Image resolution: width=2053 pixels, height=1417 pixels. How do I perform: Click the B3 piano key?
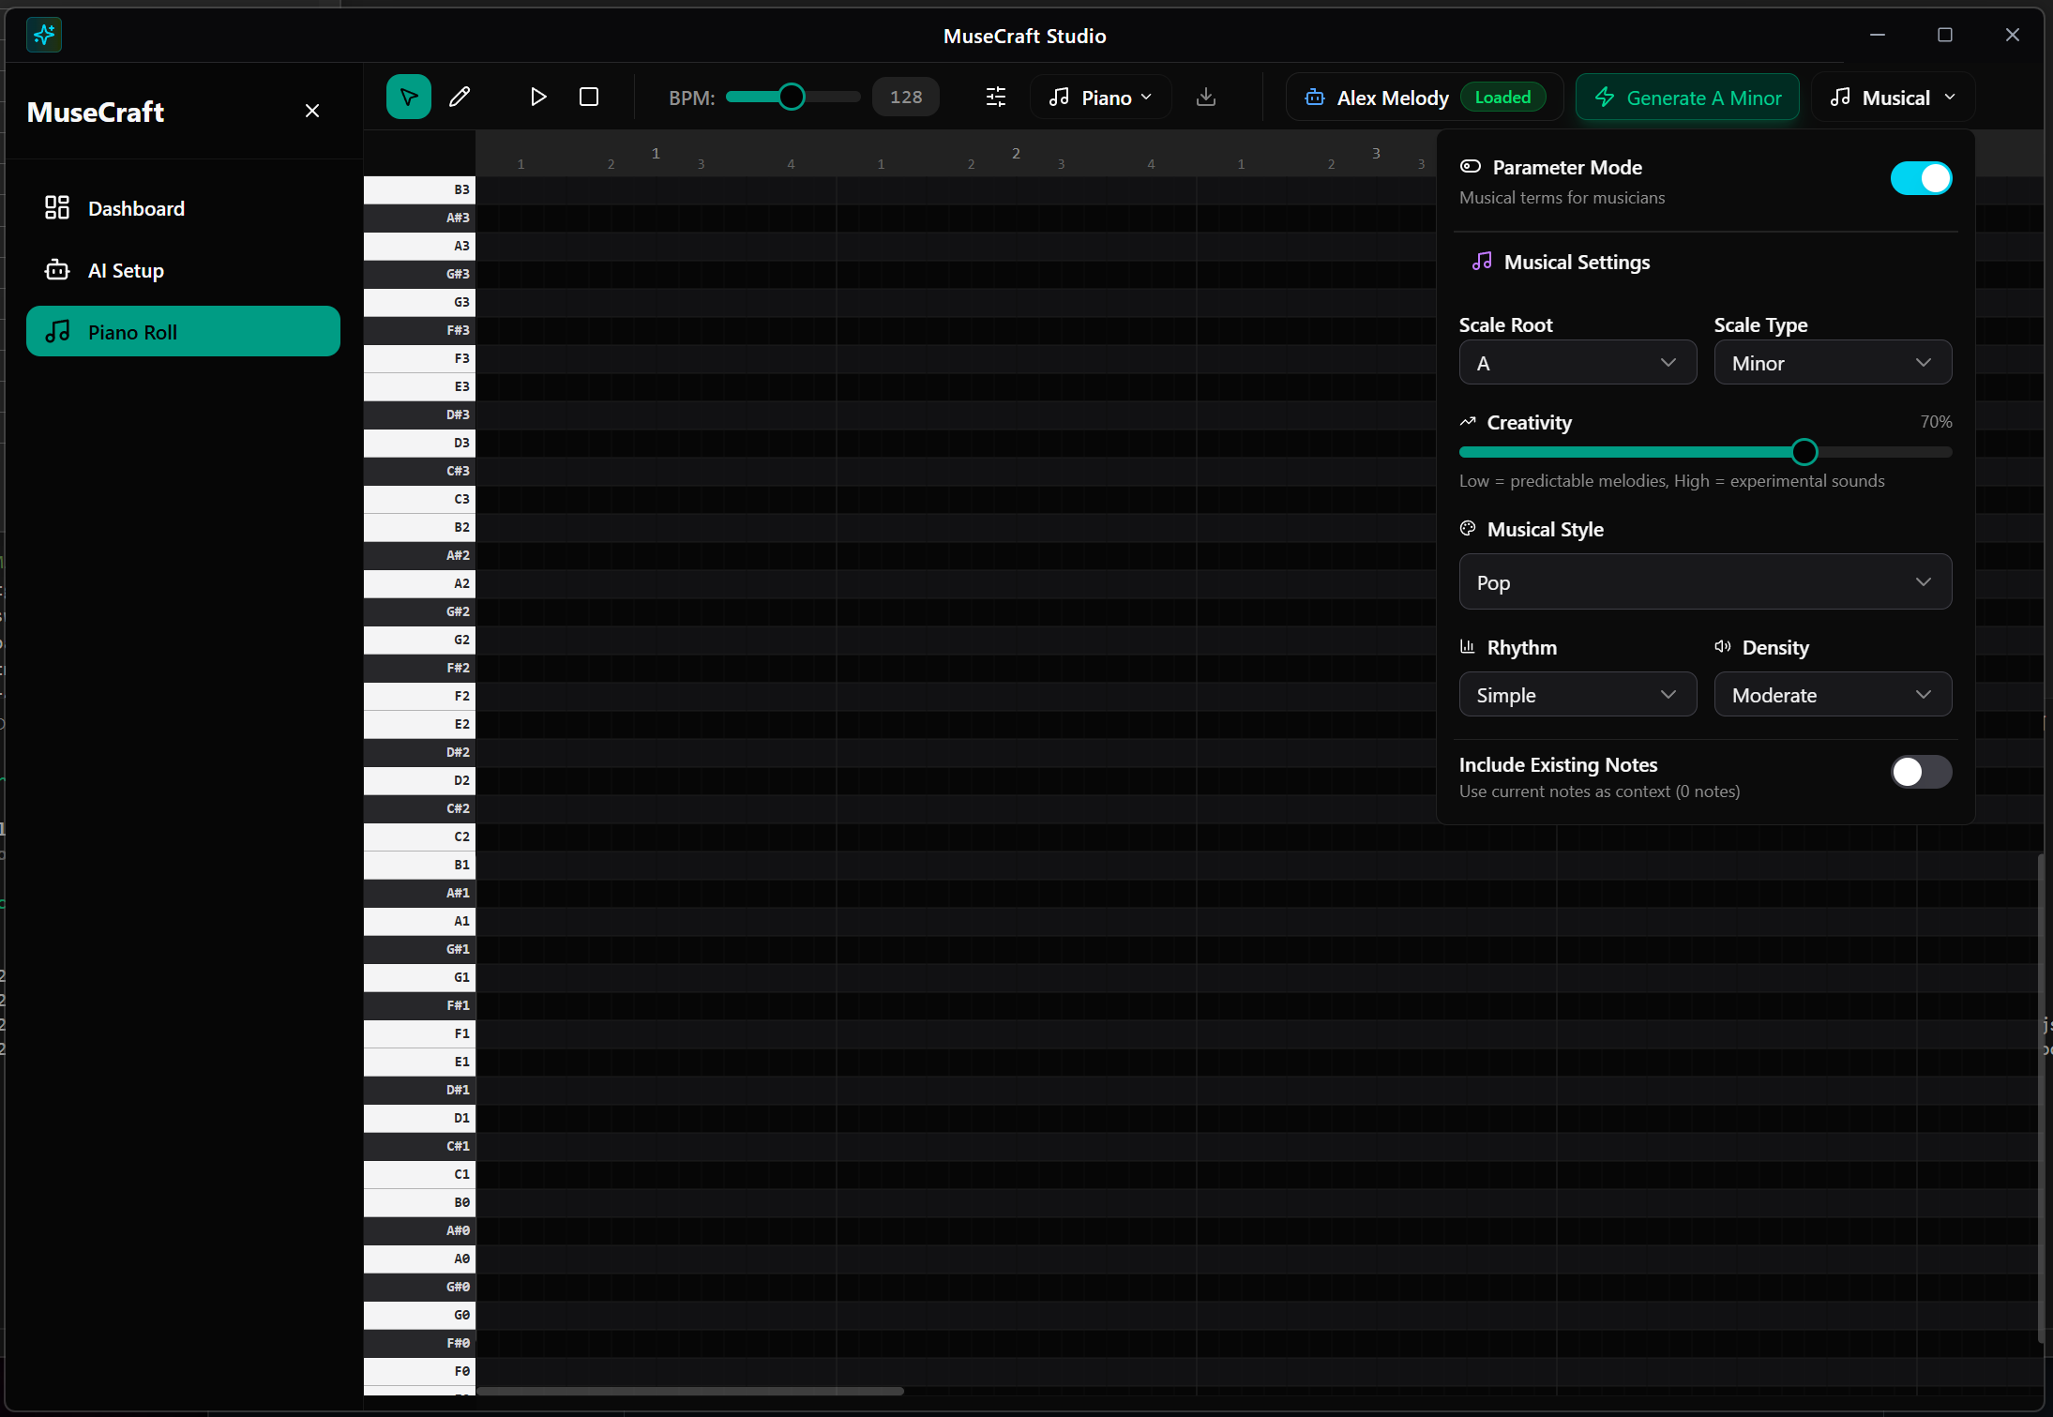[419, 189]
